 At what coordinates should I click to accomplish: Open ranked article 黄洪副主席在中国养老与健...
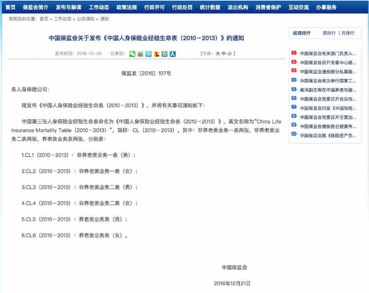coord(328,90)
